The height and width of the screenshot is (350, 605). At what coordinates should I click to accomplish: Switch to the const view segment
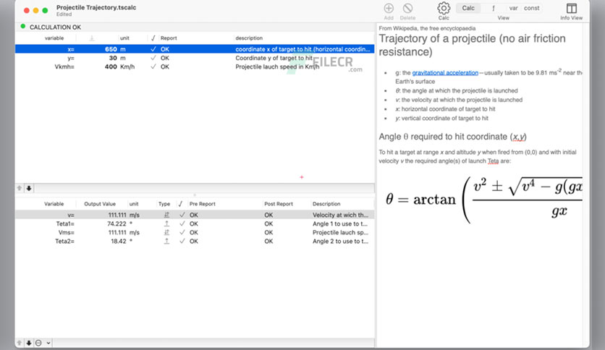(x=532, y=8)
